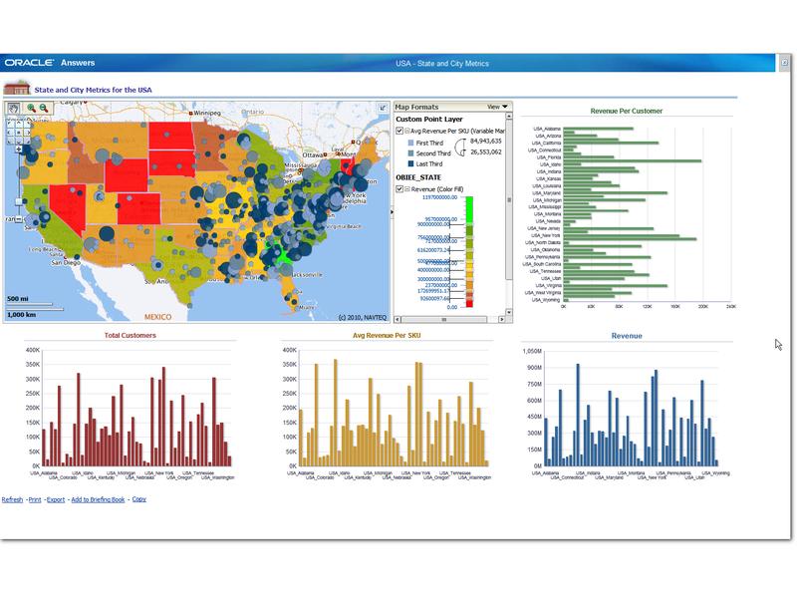Viewport: 797px width, 598px height.
Task: Click the zoom in magnifier icon
Action: (31, 108)
